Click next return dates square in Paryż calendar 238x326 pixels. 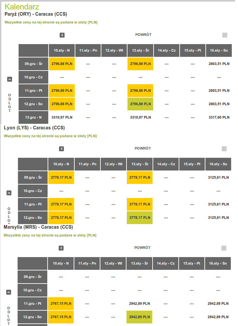click(x=225, y=35)
